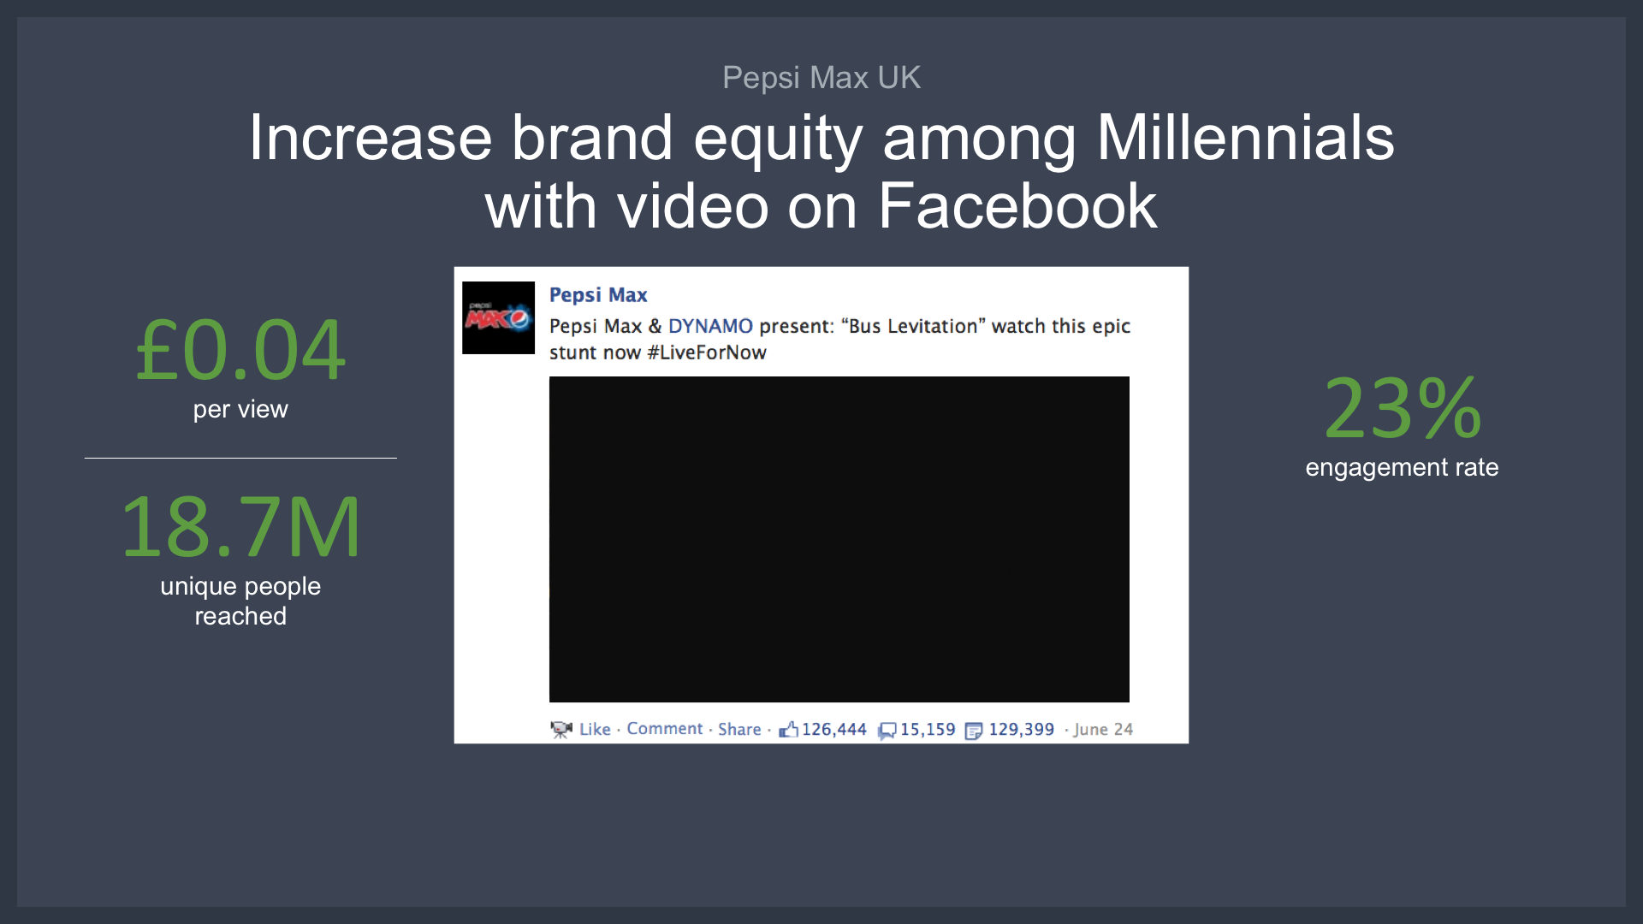Click the Share link under the video
This screenshot has height=924, width=1643.
tap(739, 729)
